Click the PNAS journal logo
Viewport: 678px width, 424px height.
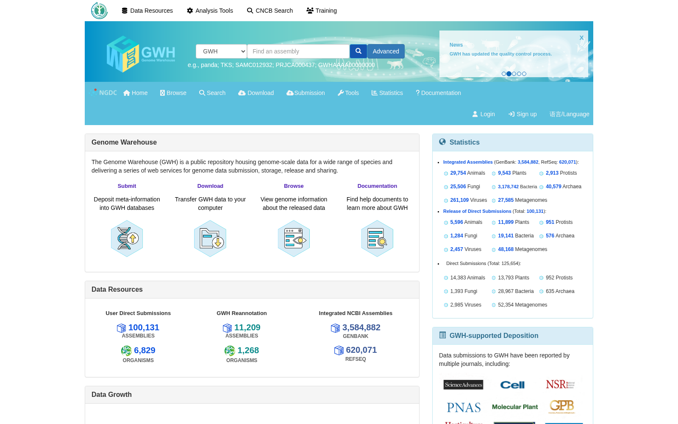(464, 407)
